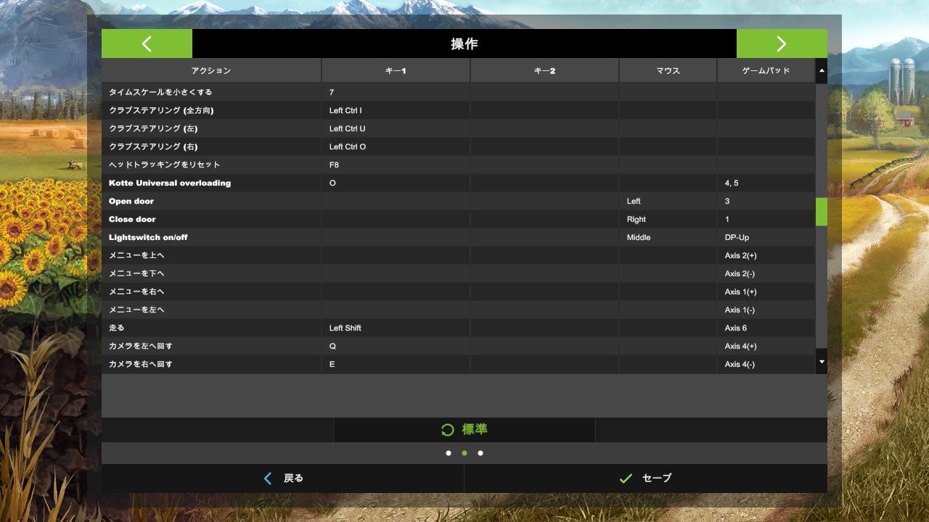
Task: Click the Lightswitch on/off action label
Action: coord(148,237)
